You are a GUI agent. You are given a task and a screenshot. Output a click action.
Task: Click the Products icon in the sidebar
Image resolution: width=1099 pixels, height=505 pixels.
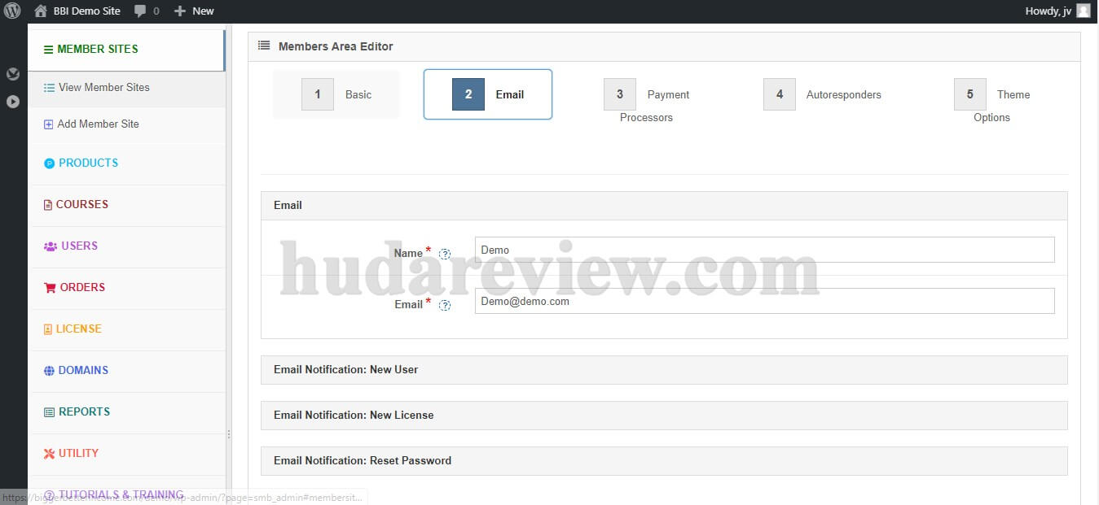[x=49, y=163]
